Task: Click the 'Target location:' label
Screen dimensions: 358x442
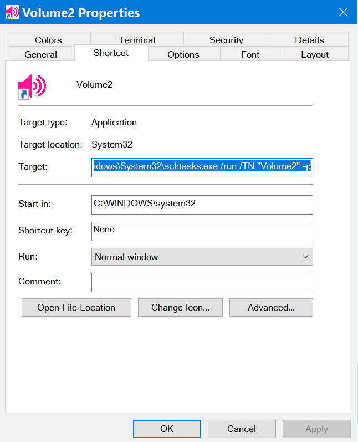Action: (50, 145)
